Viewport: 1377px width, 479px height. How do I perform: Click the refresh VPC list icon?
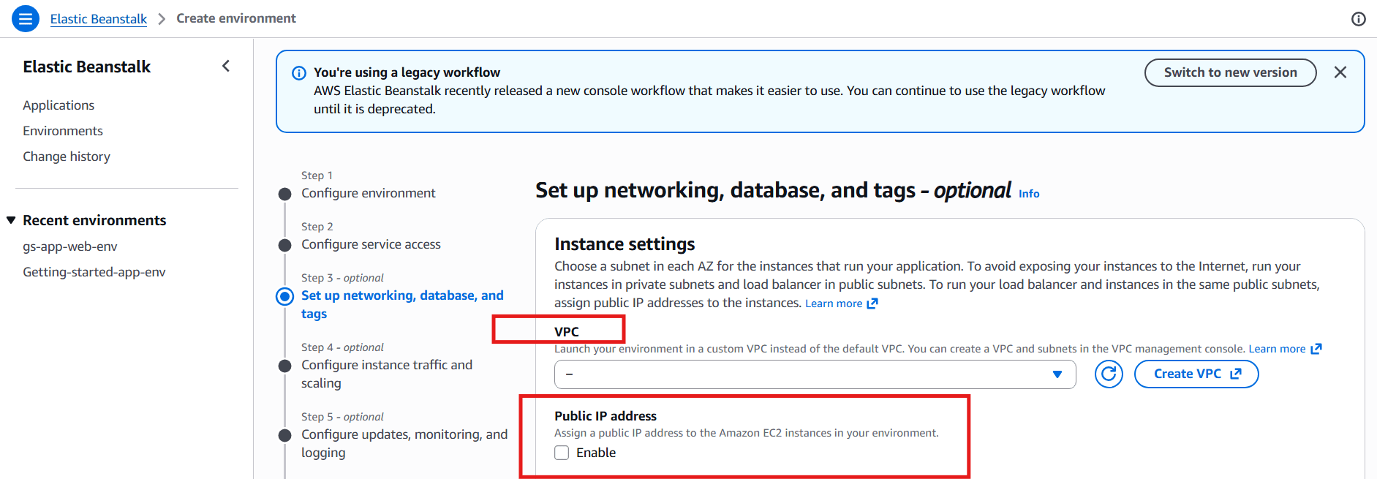click(x=1109, y=374)
